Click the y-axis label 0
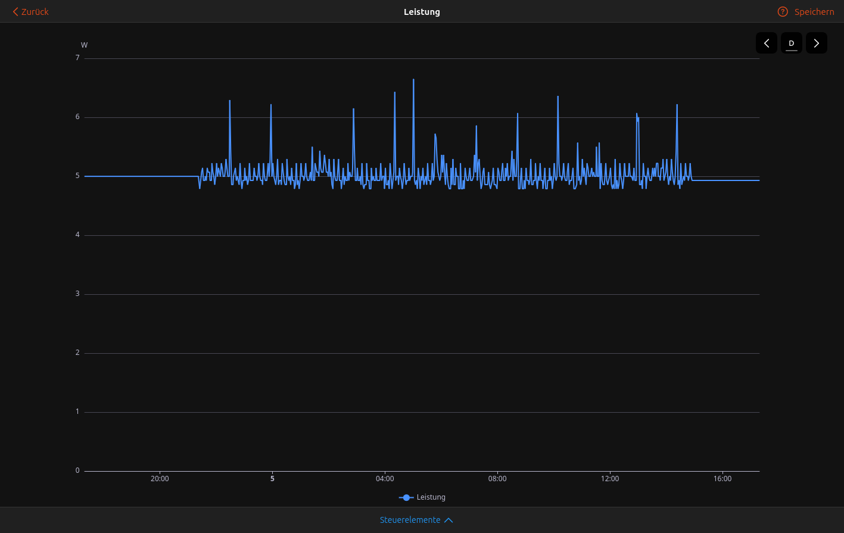Screen dimensions: 844x533 (x=77, y=470)
